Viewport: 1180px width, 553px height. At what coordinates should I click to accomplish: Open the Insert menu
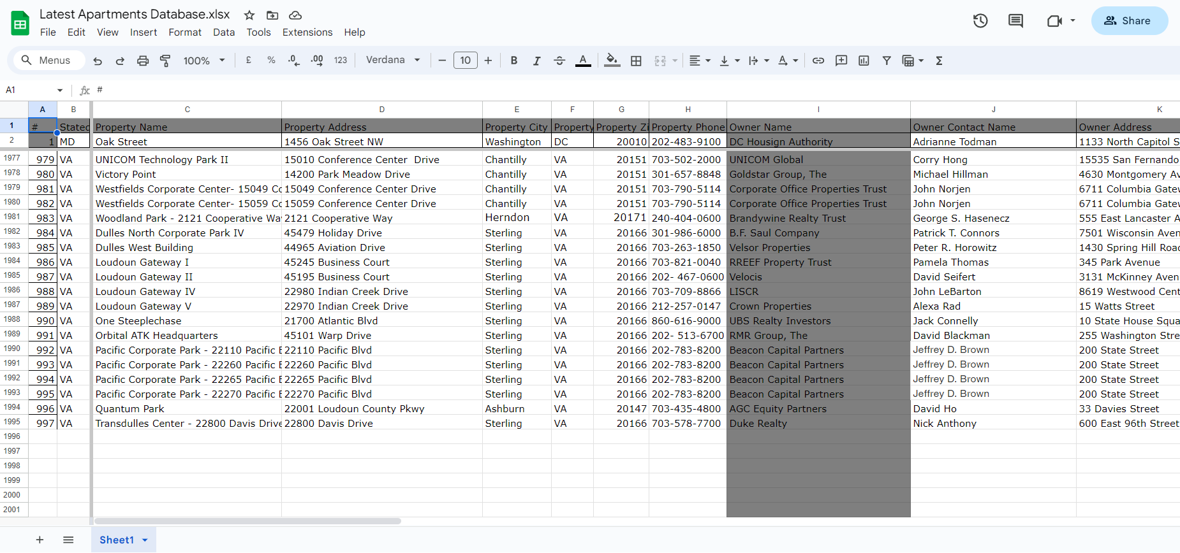click(144, 32)
